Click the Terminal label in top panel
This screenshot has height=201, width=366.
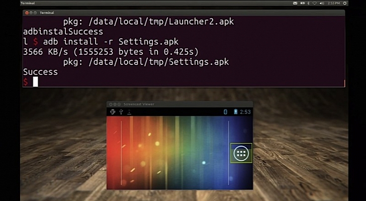tap(27, 3)
